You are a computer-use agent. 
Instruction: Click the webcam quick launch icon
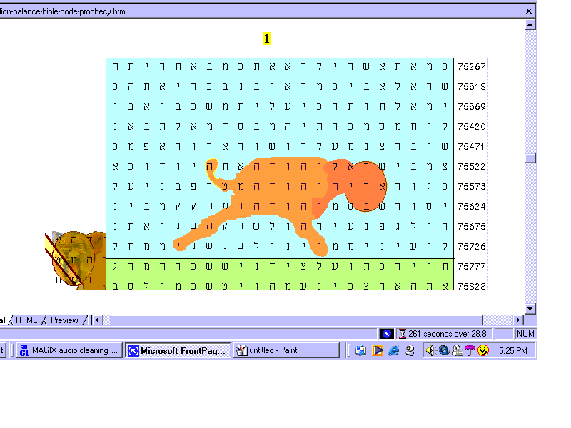point(410,350)
